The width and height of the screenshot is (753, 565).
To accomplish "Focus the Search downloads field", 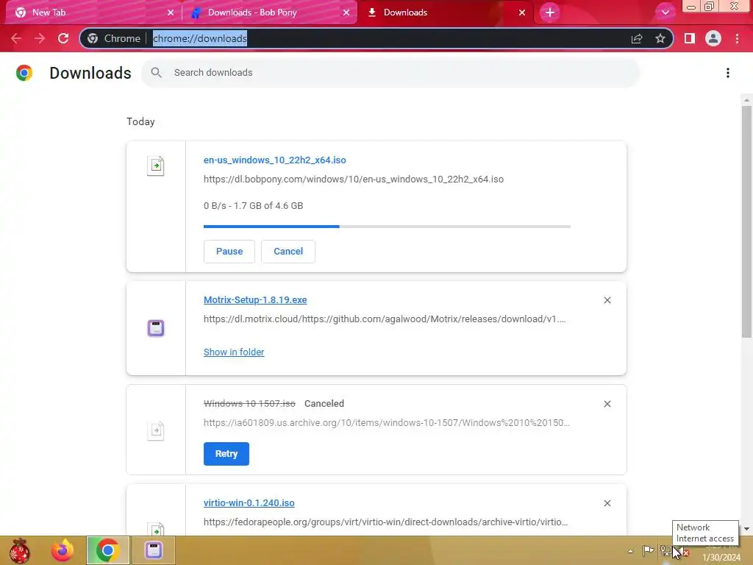I will coord(390,73).
